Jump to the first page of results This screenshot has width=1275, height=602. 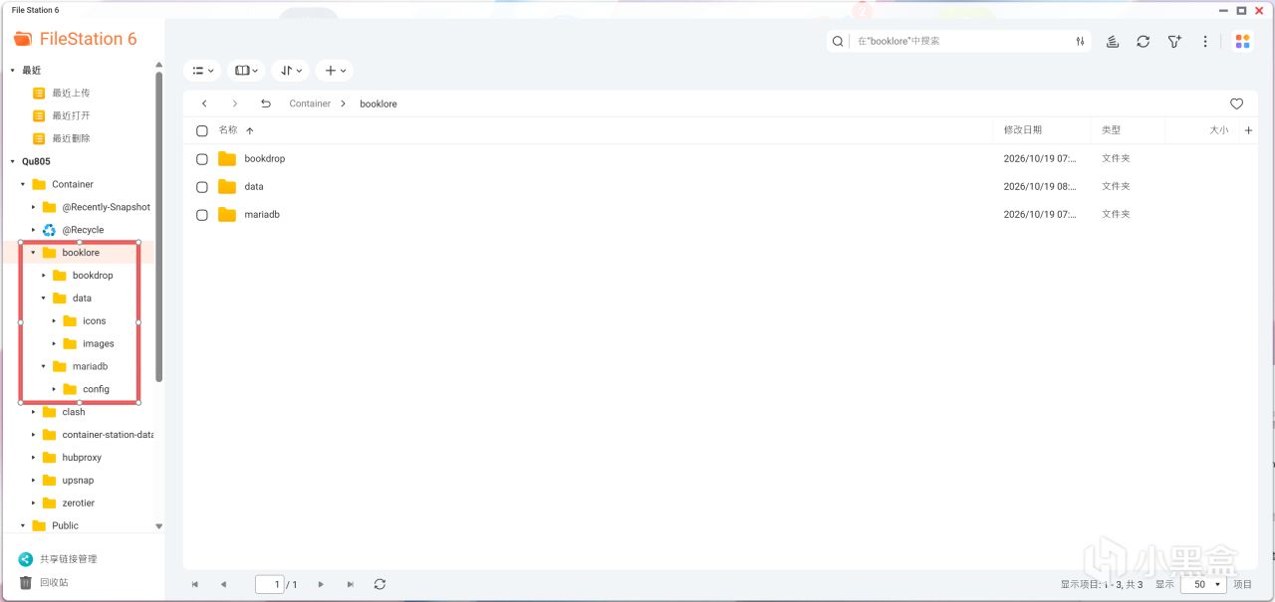(x=194, y=584)
